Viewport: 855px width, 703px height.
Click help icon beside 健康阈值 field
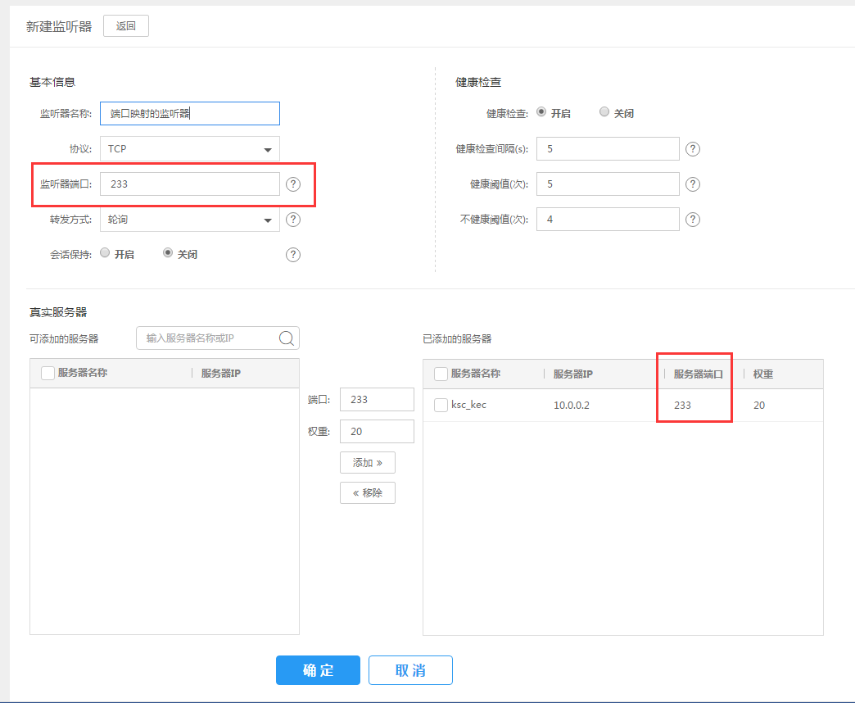point(693,184)
